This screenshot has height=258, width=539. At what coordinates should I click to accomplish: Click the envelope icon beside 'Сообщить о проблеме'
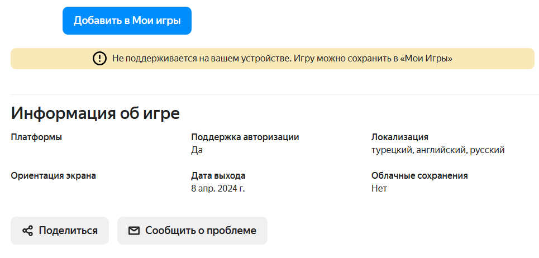point(134,231)
